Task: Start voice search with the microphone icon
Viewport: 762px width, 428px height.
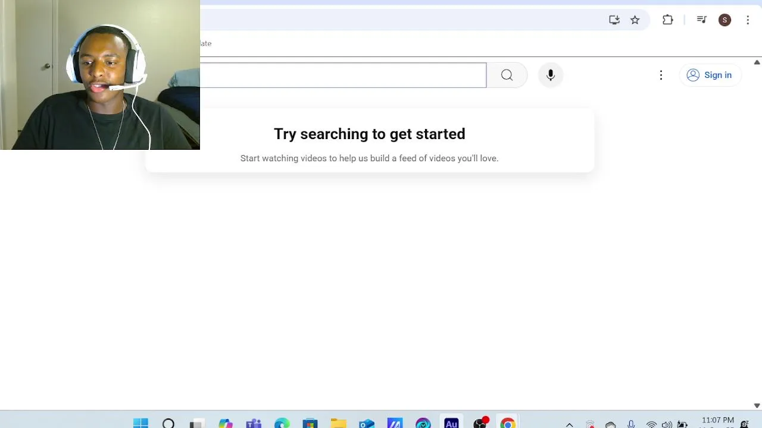Action: (551, 75)
